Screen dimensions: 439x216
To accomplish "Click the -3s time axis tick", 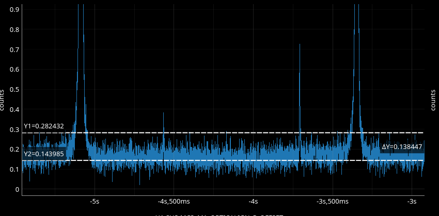I will (412, 201).
